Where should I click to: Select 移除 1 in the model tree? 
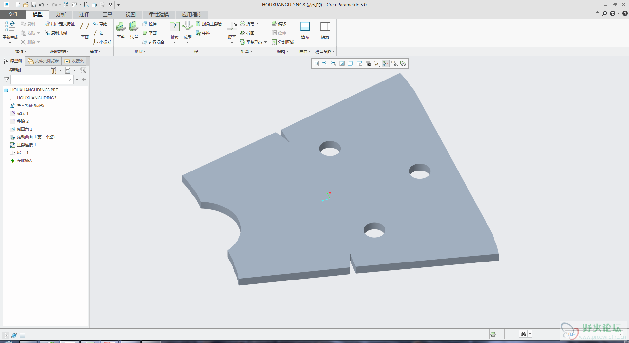(23, 113)
